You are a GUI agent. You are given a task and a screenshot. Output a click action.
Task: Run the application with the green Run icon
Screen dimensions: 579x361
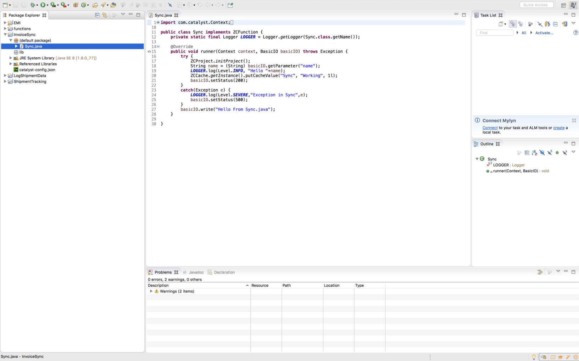(43, 5)
